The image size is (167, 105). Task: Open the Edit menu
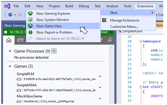tap(27, 6)
